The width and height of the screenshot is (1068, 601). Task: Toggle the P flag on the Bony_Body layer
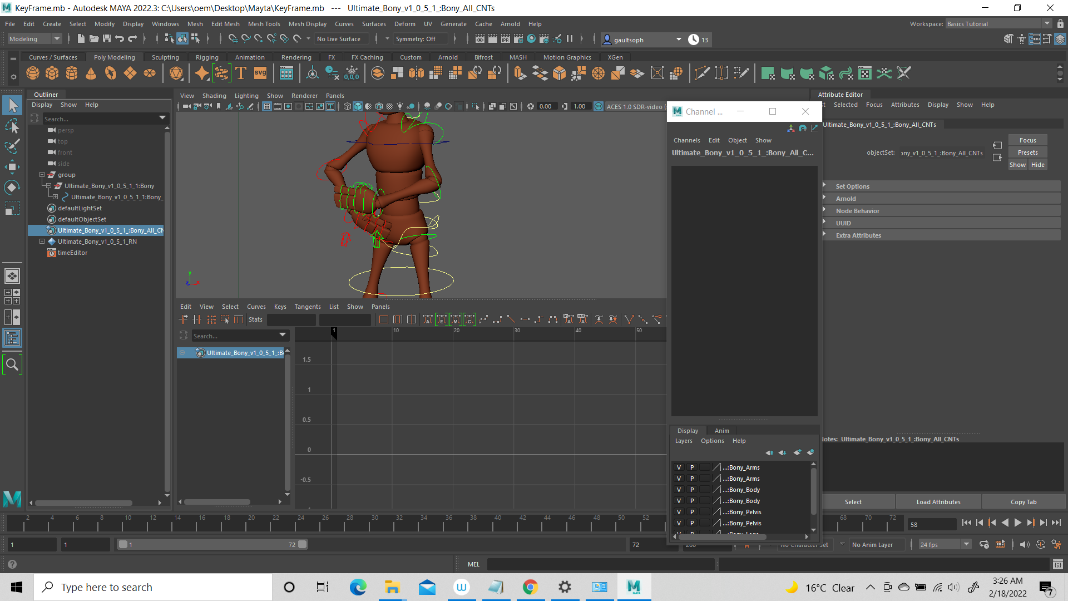(x=692, y=490)
